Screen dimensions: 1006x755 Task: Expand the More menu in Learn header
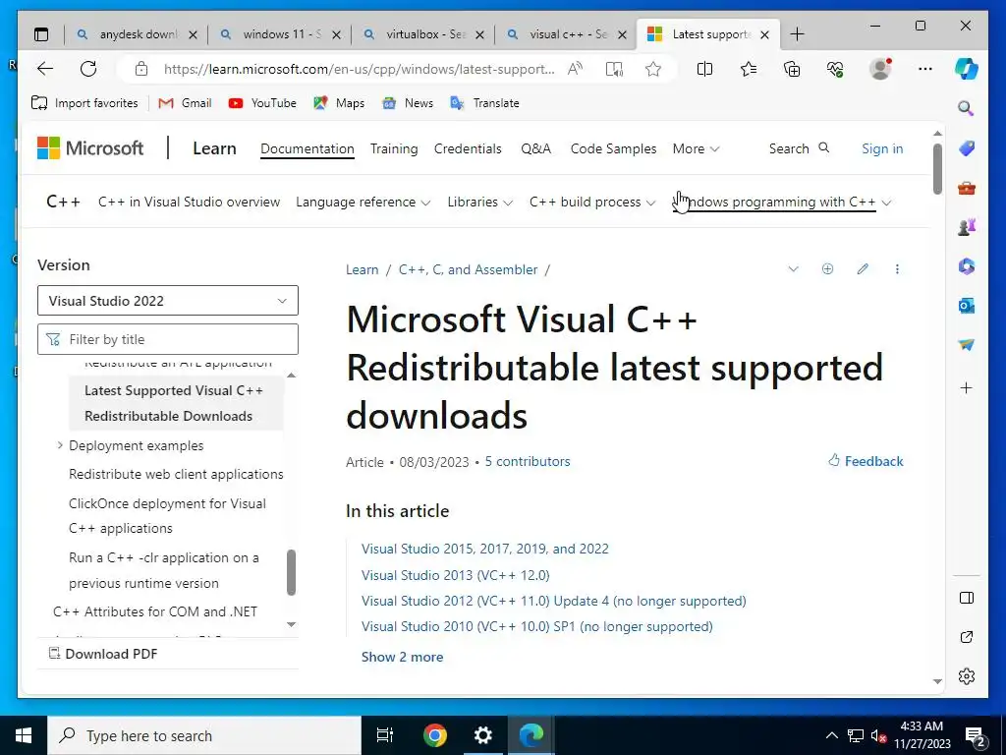click(x=696, y=149)
